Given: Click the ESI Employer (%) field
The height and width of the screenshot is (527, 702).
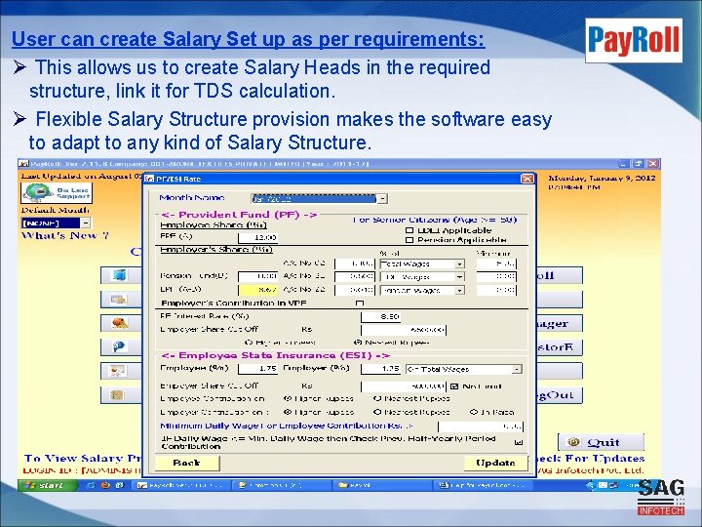Looking at the screenshot, I should point(380,369).
